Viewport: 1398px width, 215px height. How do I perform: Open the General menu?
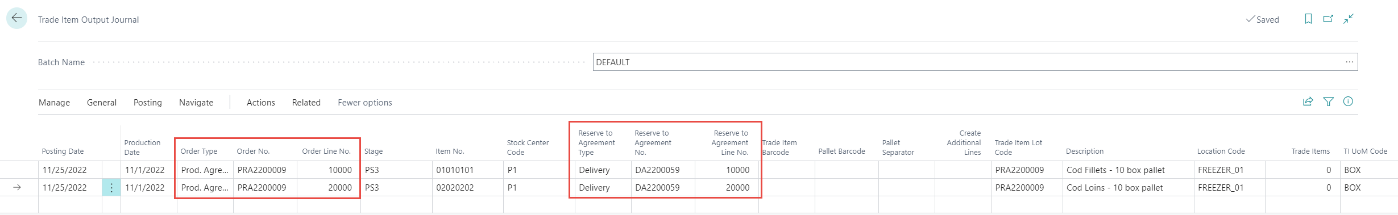(102, 103)
